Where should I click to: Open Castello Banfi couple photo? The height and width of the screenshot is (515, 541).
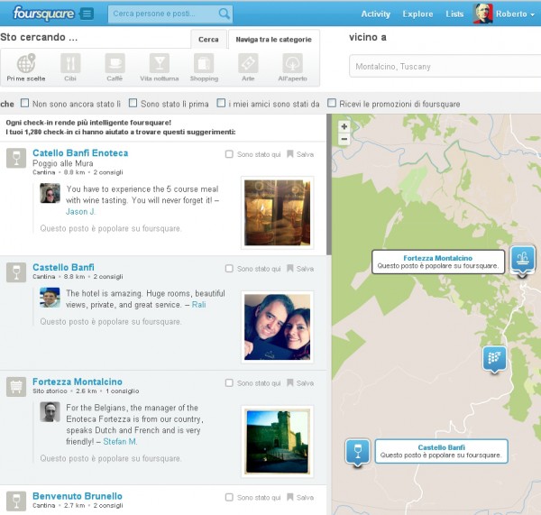[x=278, y=326]
